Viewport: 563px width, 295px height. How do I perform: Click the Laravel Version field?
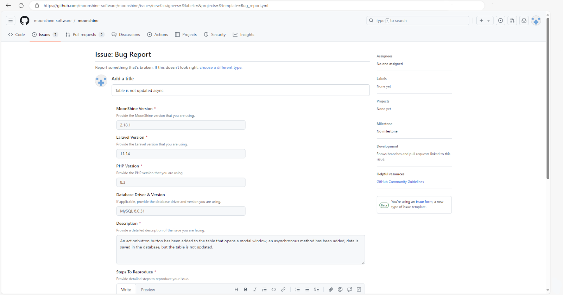(181, 154)
